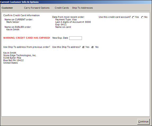152x126 pixels.
Task: Click the Exp: 0411 expiration text
Action: click(61, 24)
